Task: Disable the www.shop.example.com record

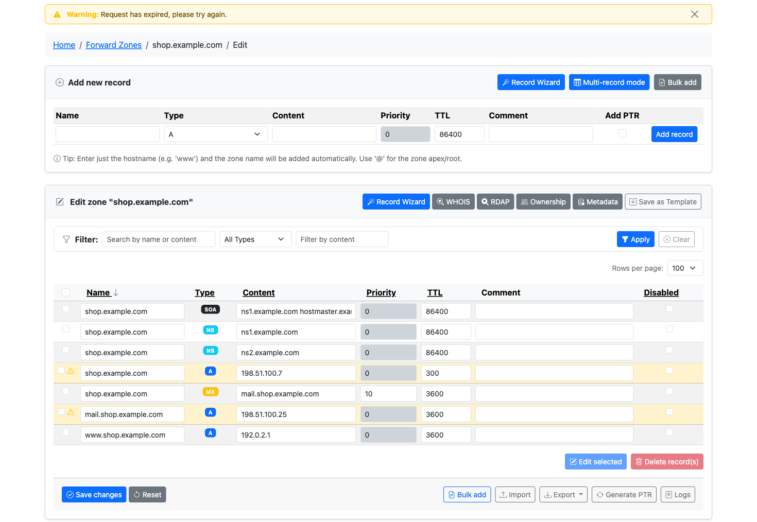Action: 669,432
